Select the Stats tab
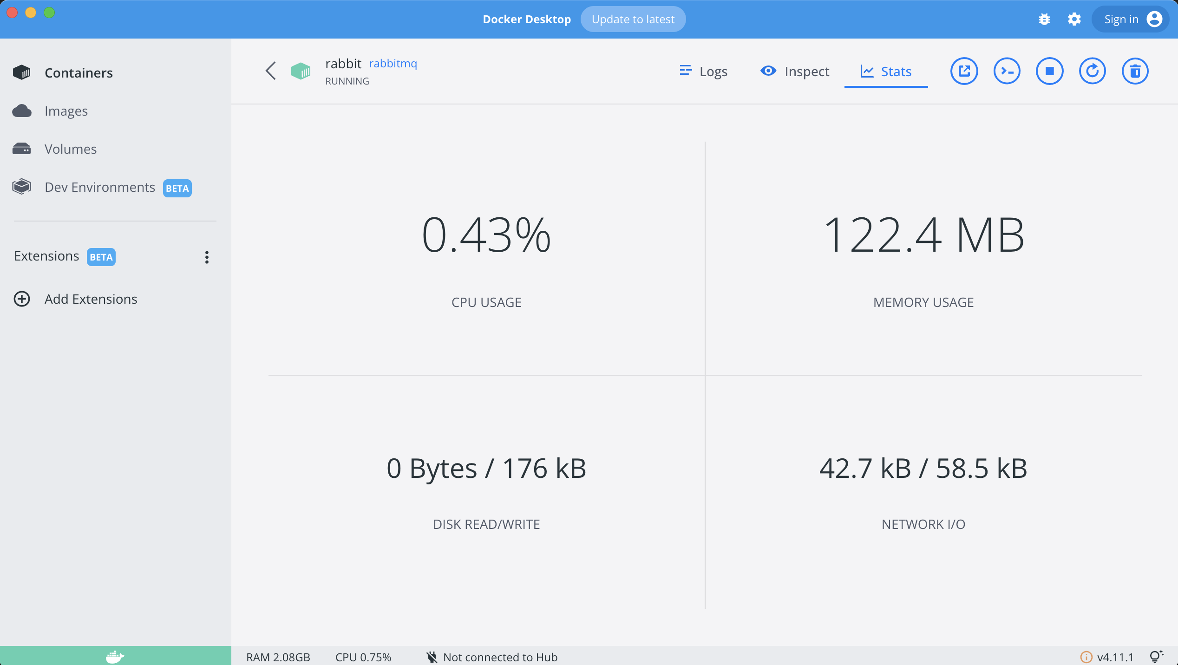The image size is (1178, 665). [x=886, y=72]
